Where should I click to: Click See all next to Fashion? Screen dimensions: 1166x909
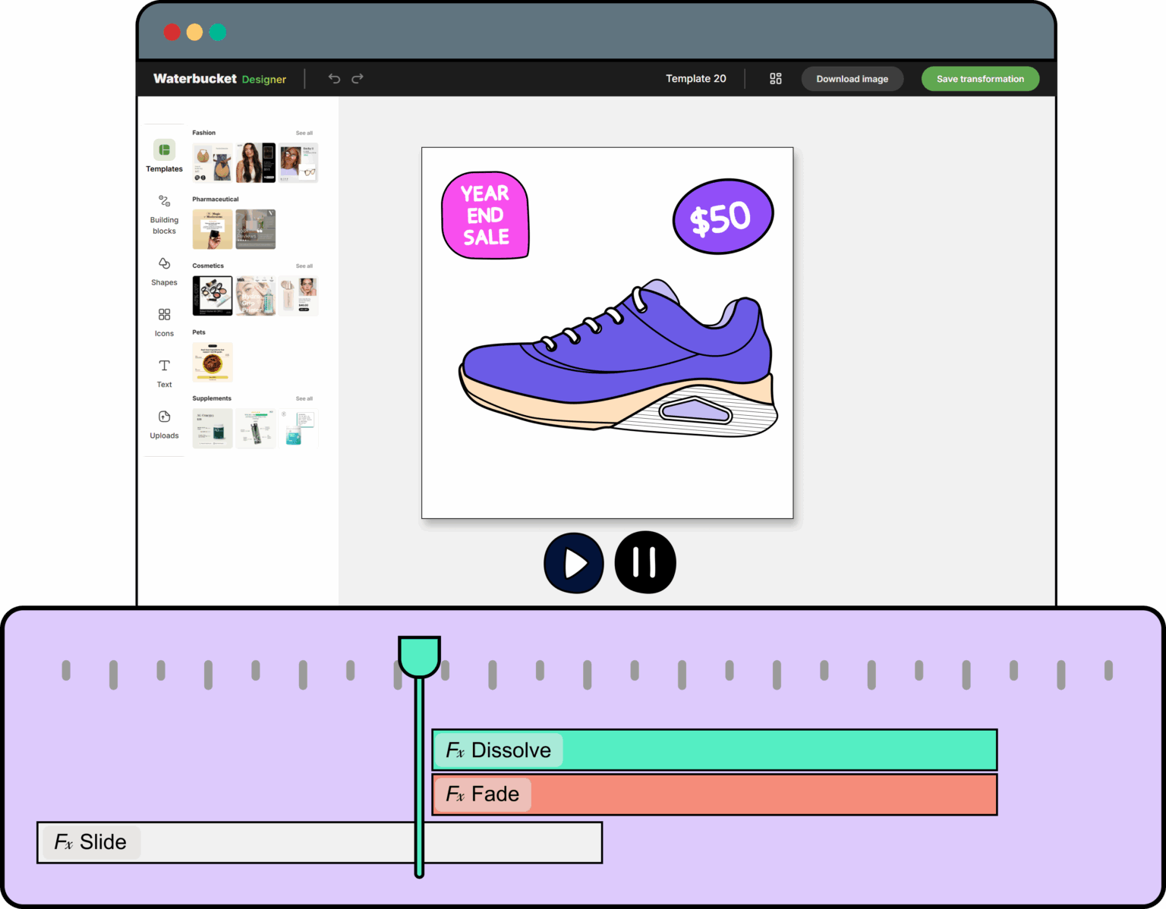point(304,133)
